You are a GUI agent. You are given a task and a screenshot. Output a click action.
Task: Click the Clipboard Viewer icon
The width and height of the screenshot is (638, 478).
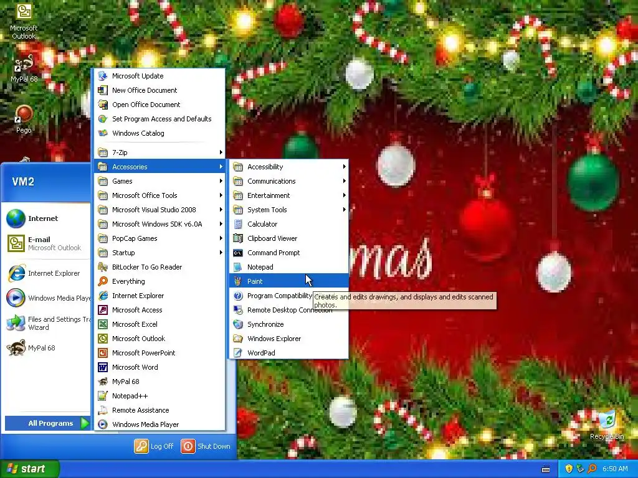pyautogui.click(x=238, y=238)
